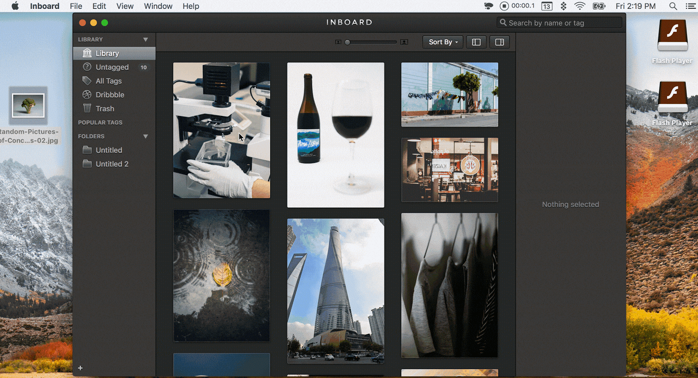Open the Untagged list

coord(114,67)
